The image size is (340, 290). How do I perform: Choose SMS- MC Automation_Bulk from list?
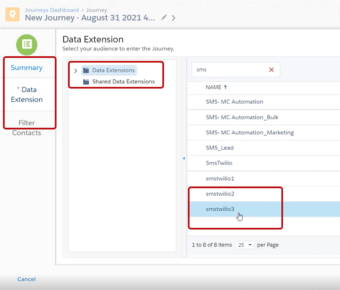pos(242,117)
